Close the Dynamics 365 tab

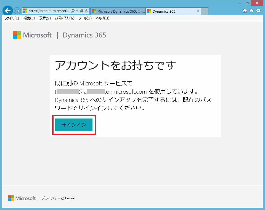coord(198,11)
